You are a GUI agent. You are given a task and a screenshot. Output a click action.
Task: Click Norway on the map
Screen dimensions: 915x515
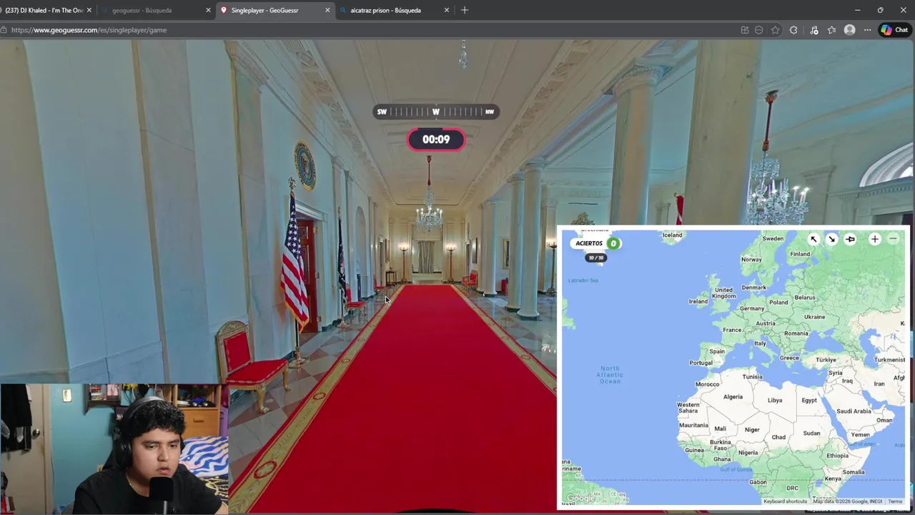751,260
